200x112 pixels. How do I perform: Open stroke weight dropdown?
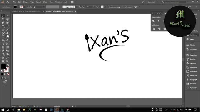point(43,7)
